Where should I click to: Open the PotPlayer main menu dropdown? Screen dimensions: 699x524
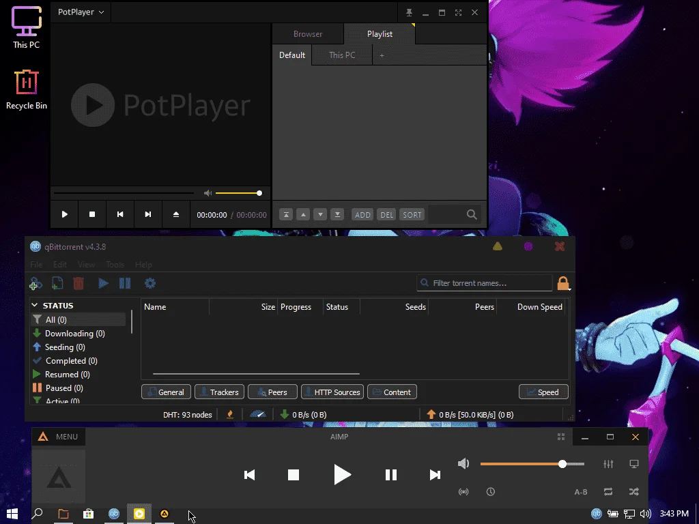point(81,12)
